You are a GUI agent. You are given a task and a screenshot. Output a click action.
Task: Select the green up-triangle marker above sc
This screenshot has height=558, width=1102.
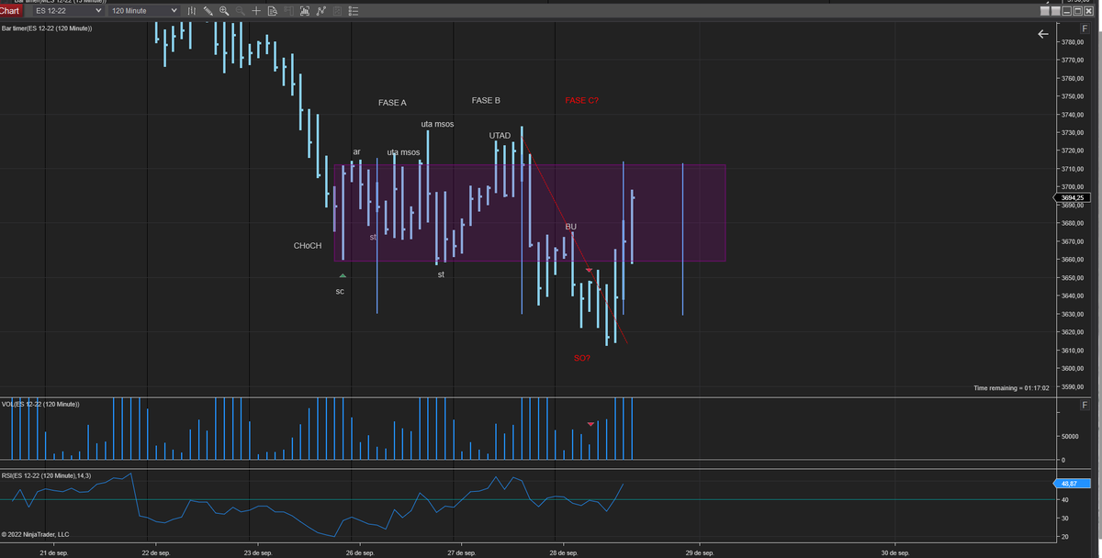tap(343, 275)
